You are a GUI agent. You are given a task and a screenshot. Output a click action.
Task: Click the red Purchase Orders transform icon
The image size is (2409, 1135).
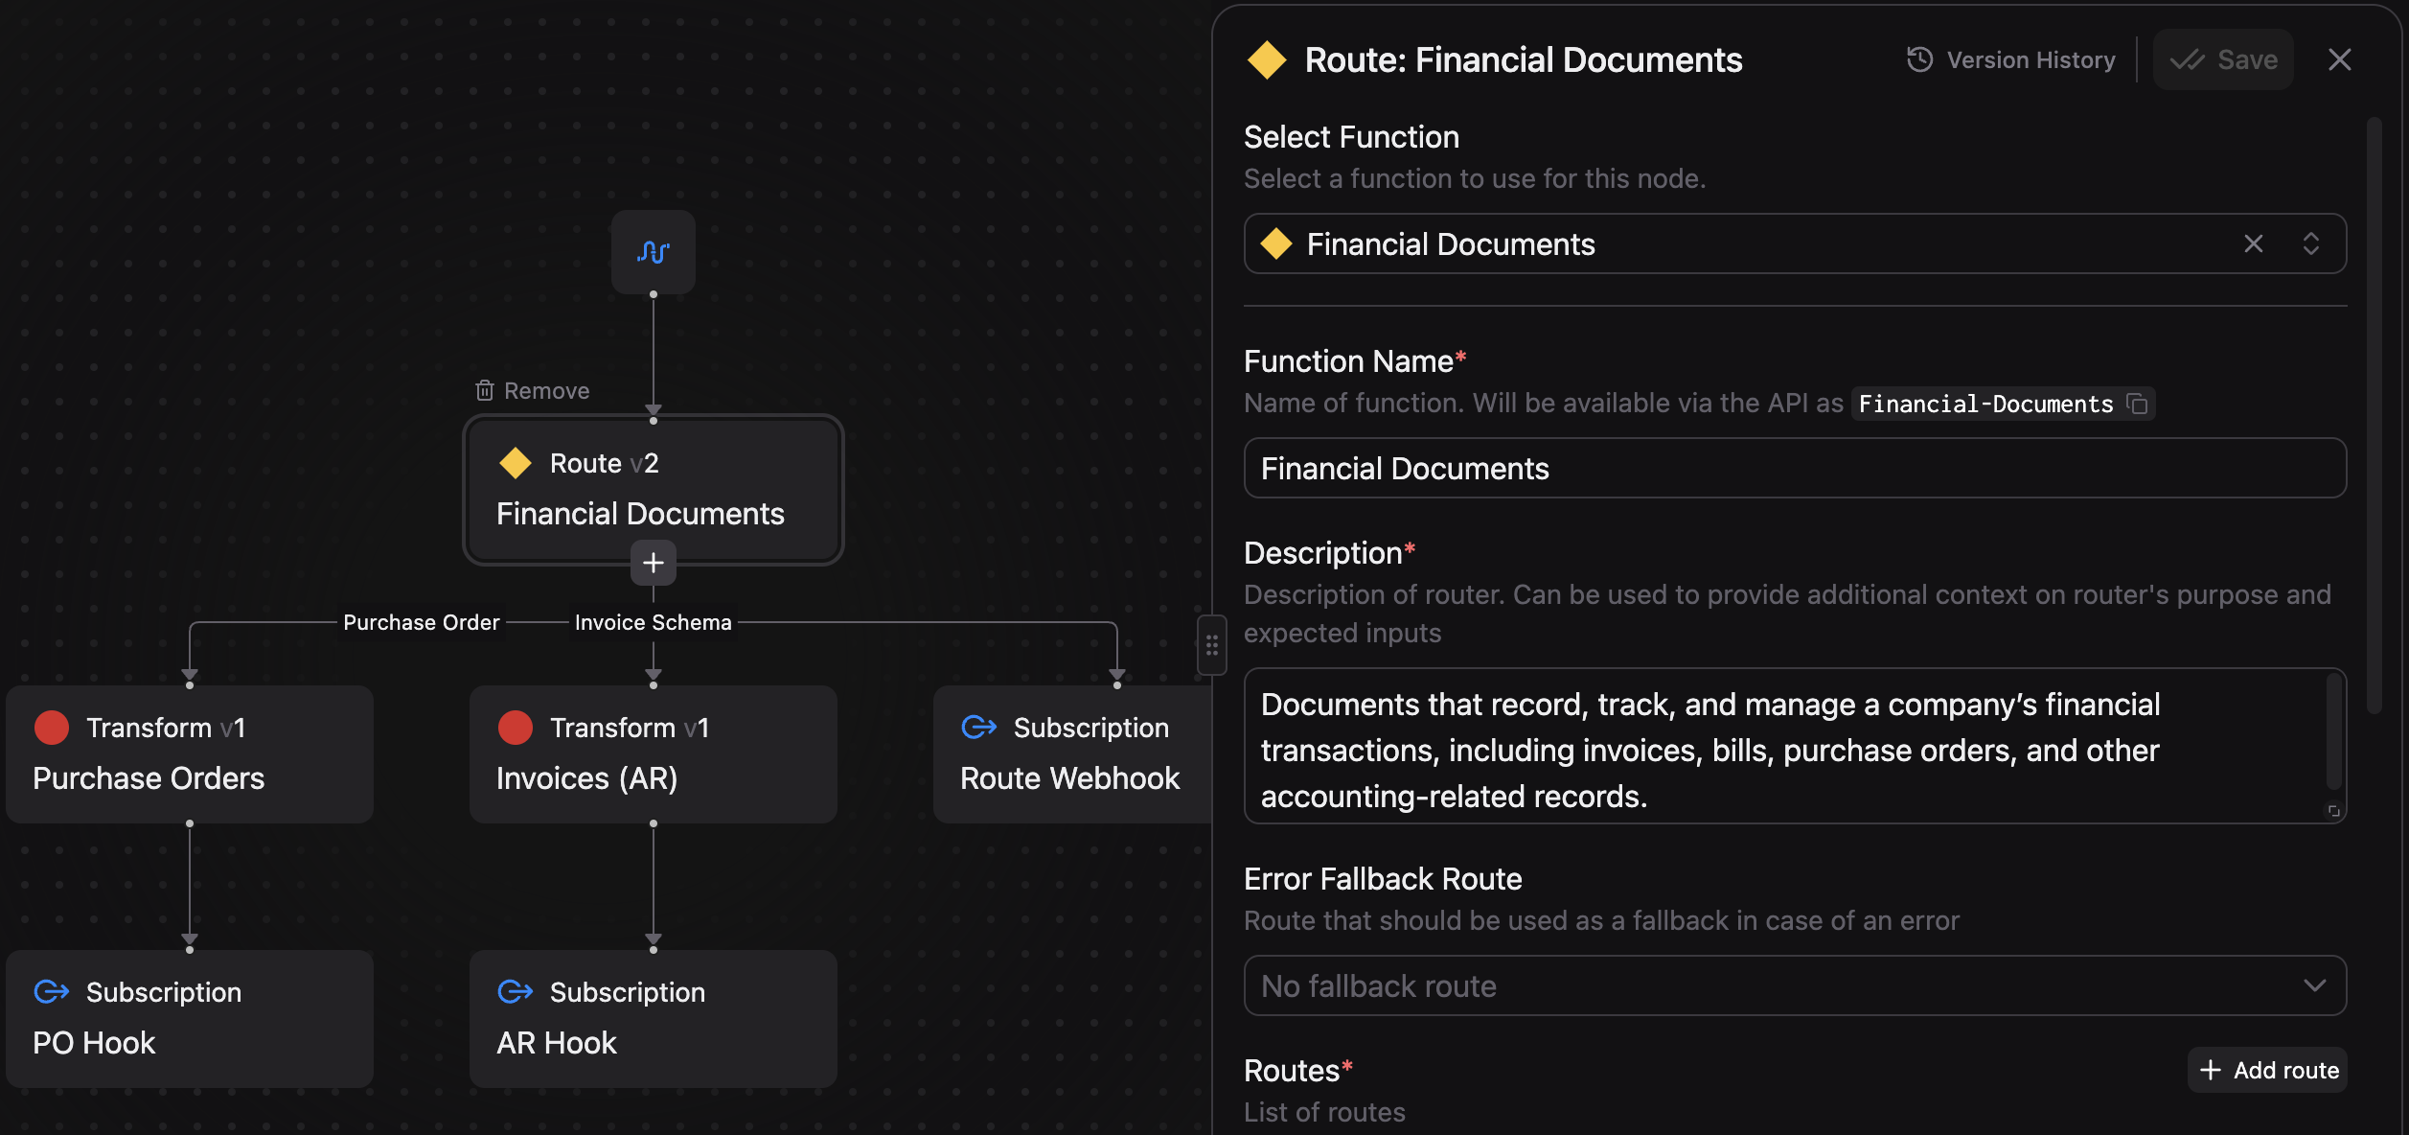pos(52,728)
